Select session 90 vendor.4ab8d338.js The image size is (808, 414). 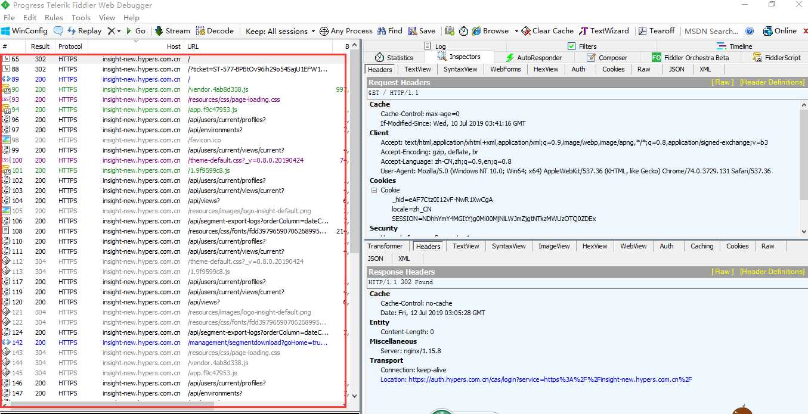tap(174, 89)
